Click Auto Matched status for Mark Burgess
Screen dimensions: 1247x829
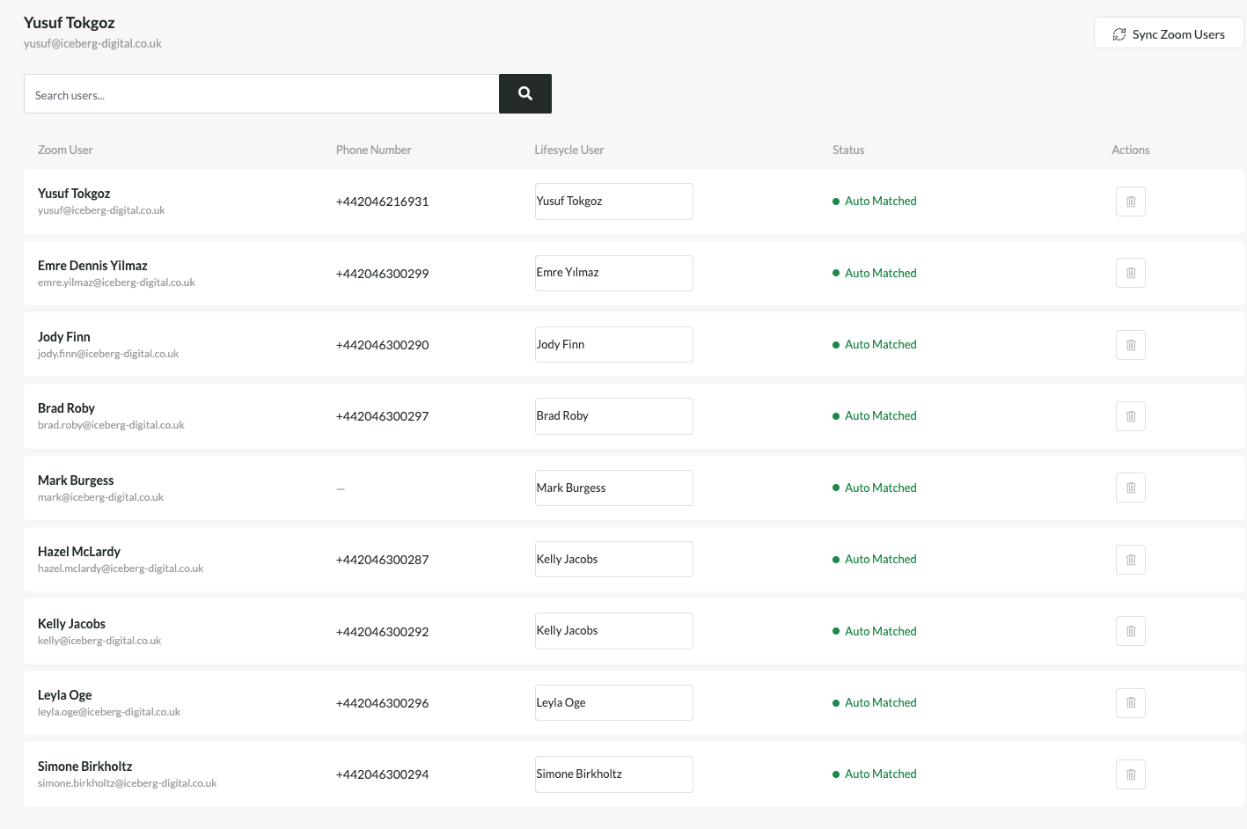click(x=875, y=488)
